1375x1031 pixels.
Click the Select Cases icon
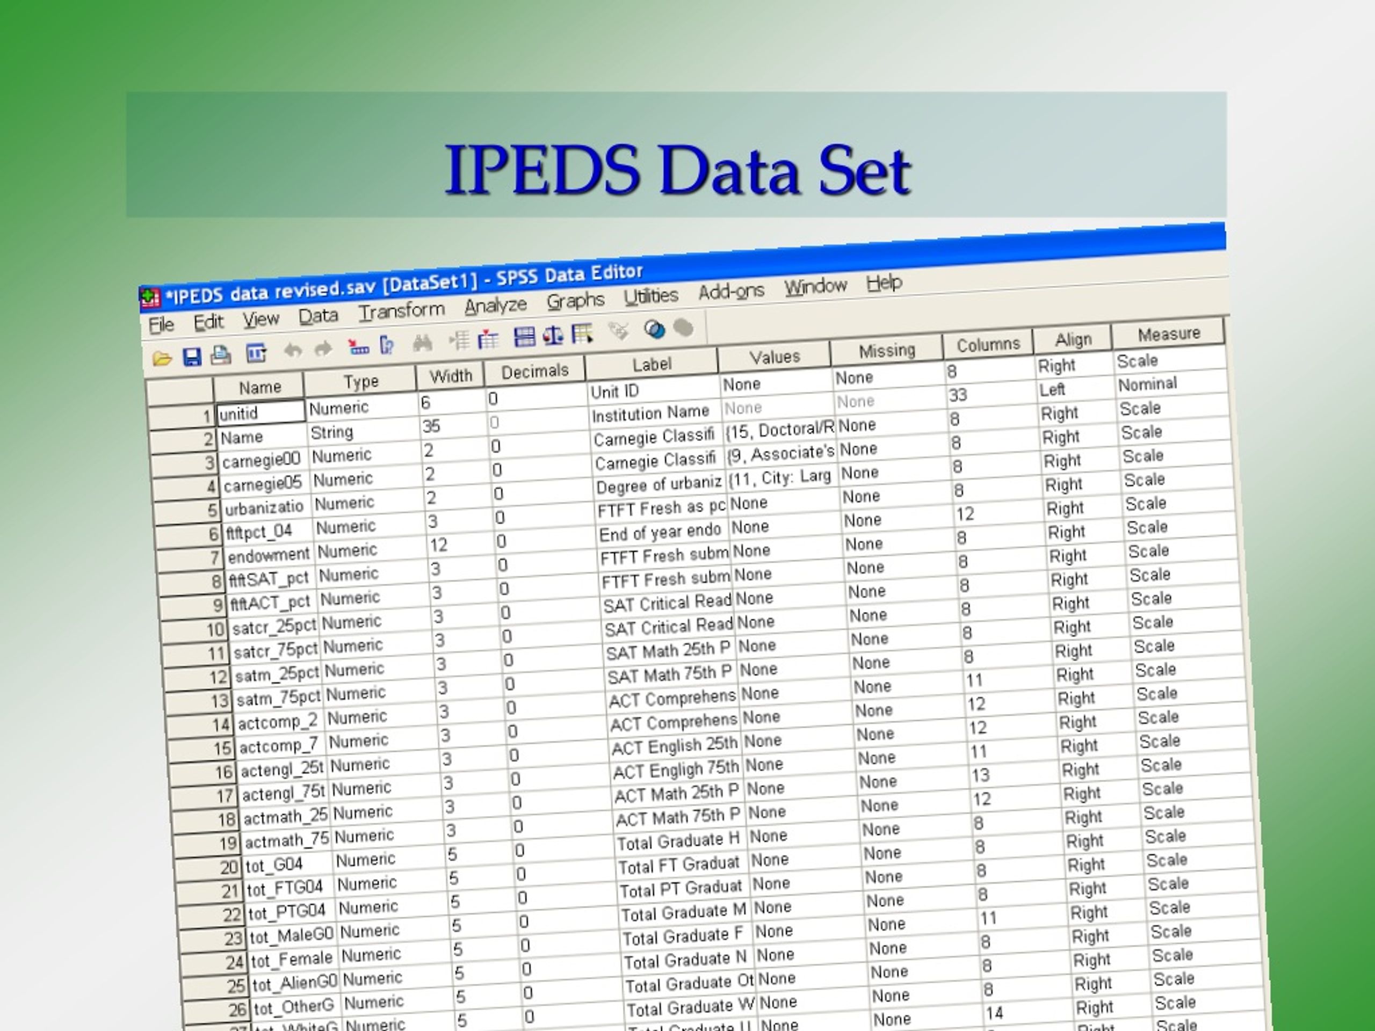click(582, 333)
